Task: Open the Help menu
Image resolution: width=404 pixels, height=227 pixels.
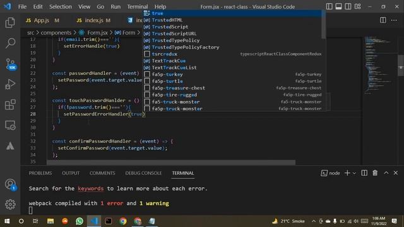Action: click(x=160, y=7)
